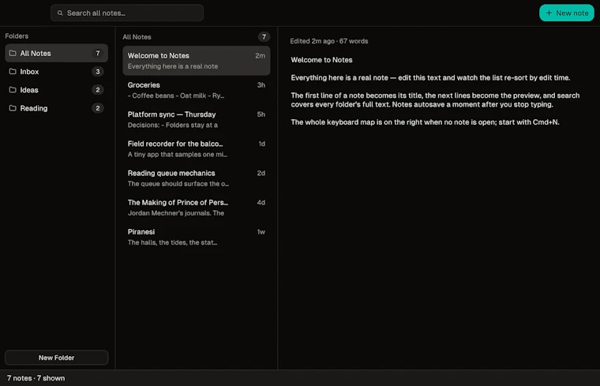Click the 2d timestamp on Reading queue mechanics
The image size is (600, 386).
[x=261, y=174]
